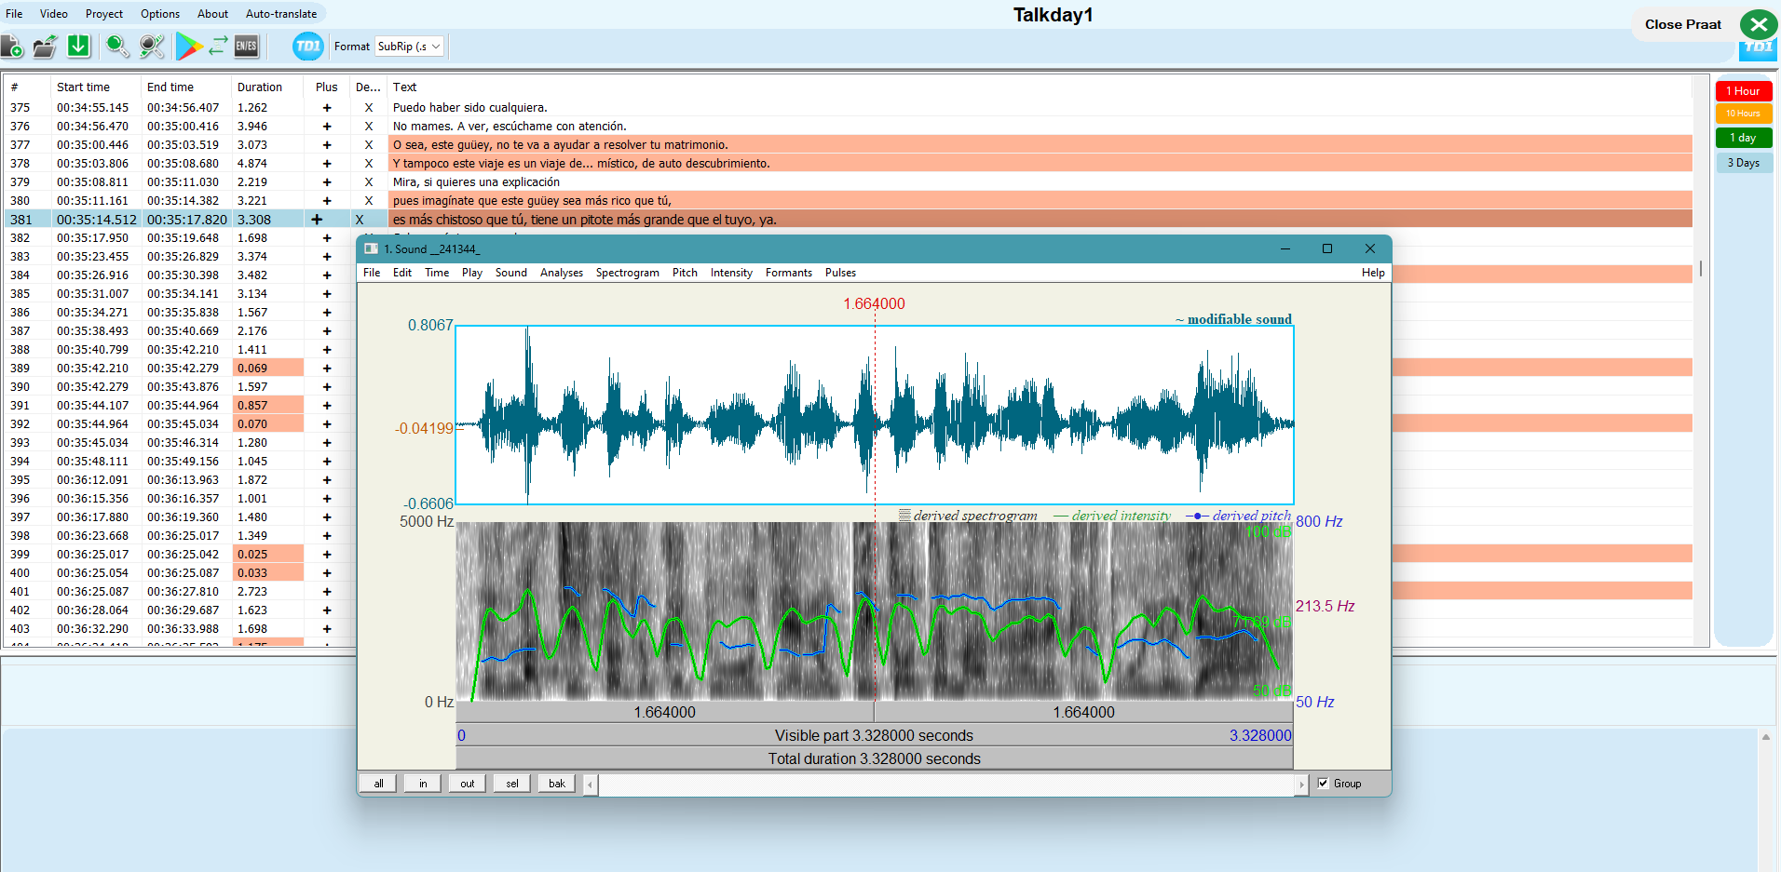
Task: Open Praat's Pitch menu
Action: pyautogui.click(x=685, y=273)
